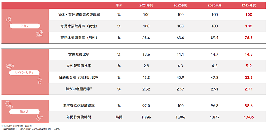Image resolution: width=269 pixels, height=131 pixels.
Task: Click the airplane icon below 働き方
Action: (40, 118)
